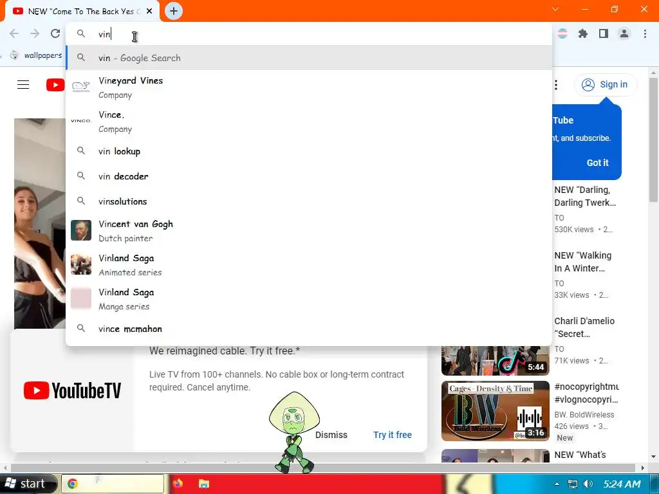Viewport: 659px width, 494px height.
Task: Select 'vin lookup' suggestion
Action: 309,151
